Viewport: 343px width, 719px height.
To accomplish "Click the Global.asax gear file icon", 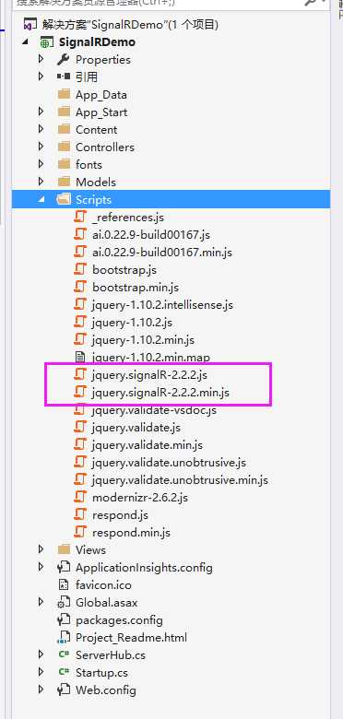I will [64, 603].
